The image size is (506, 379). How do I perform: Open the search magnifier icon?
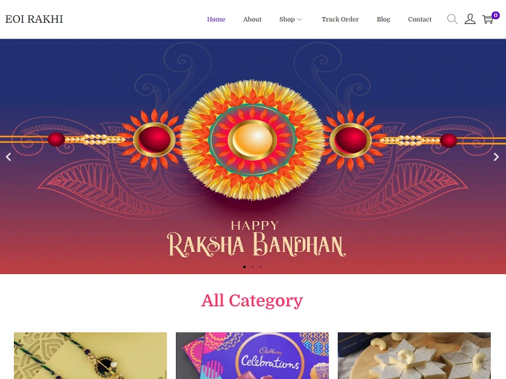pyautogui.click(x=452, y=19)
